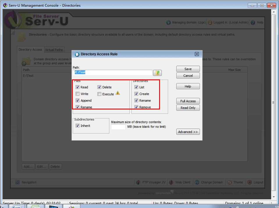Click the Logged in user icon

point(210,23)
